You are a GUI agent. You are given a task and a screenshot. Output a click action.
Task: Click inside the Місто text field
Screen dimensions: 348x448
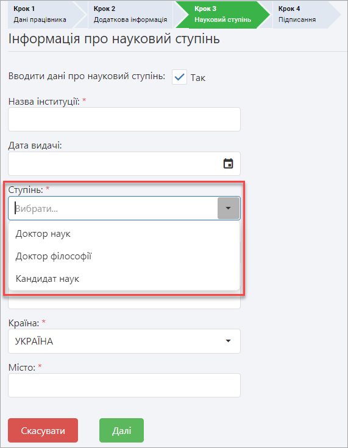(x=124, y=385)
